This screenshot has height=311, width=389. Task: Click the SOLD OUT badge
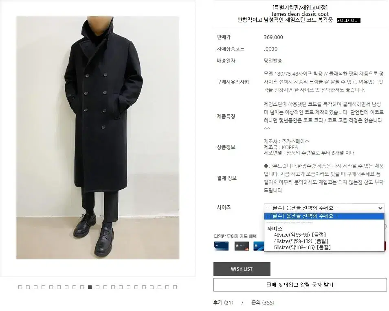(349, 20)
